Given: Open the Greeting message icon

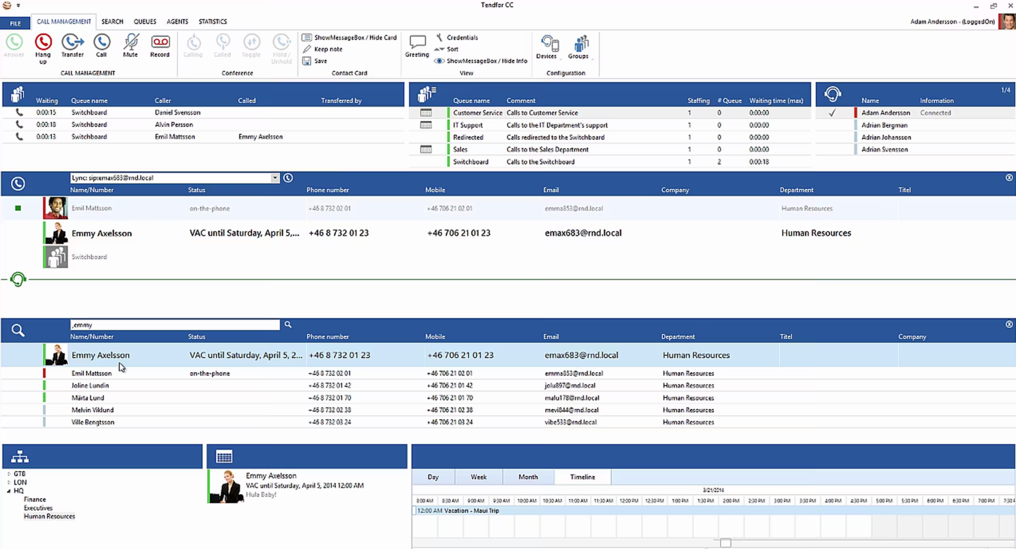Looking at the screenshot, I should tap(417, 42).
